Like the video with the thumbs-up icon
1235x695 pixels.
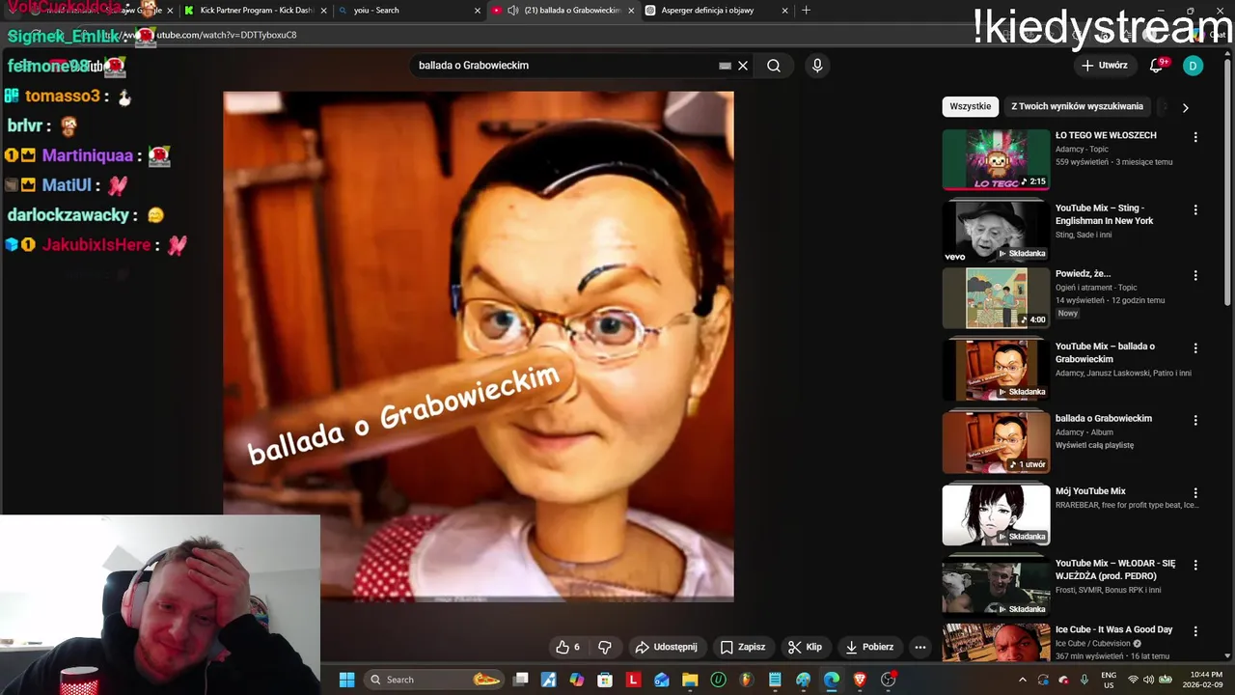pos(568,647)
